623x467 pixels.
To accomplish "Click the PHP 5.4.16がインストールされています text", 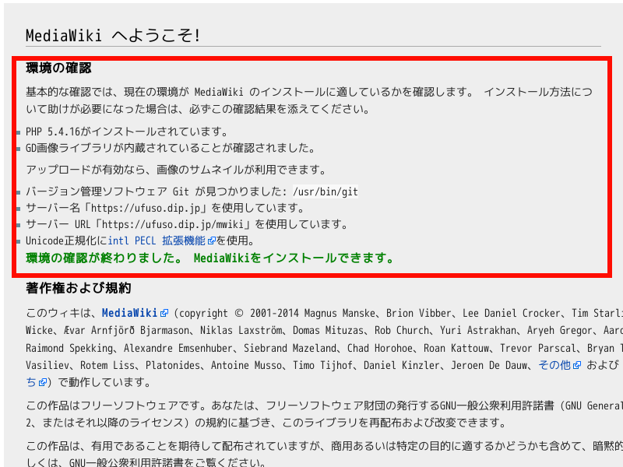I will click(x=127, y=132).
